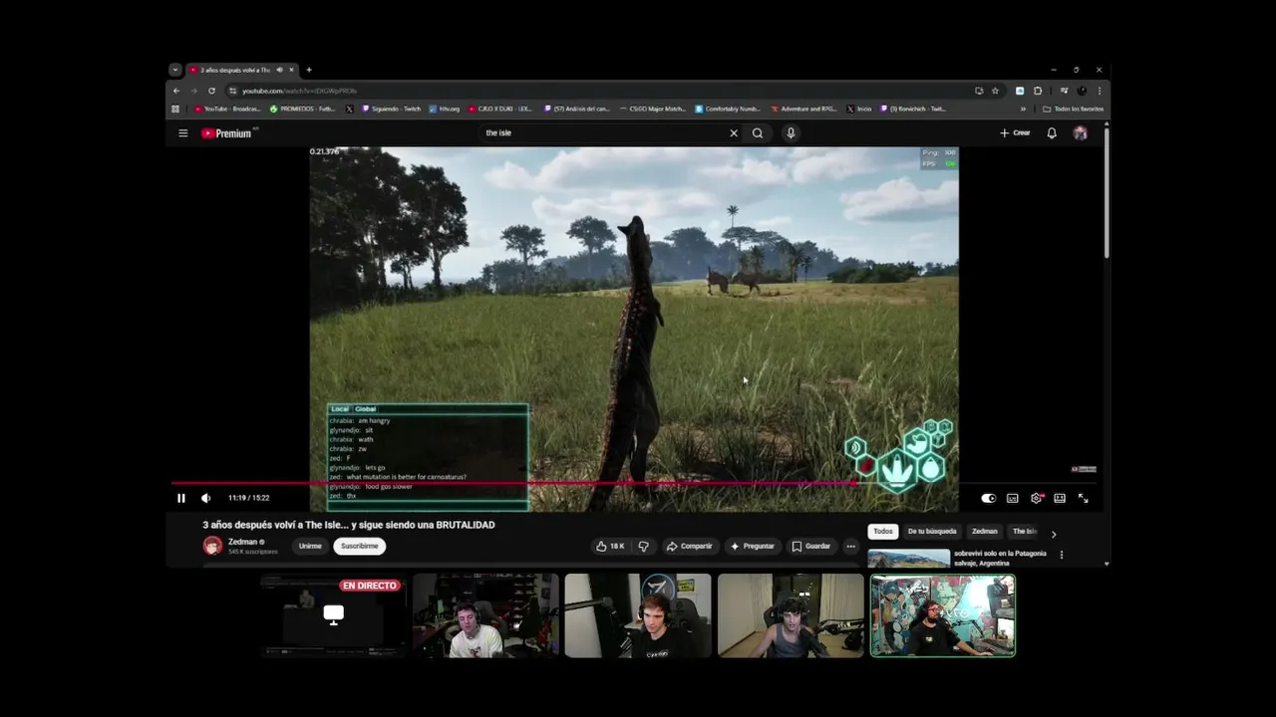
Task: Open a new browser tab with plus
Action: click(x=309, y=70)
